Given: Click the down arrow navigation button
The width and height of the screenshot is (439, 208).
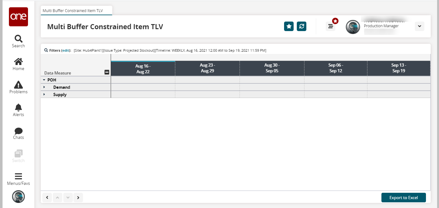Looking at the screenshot, I should 68,198.
